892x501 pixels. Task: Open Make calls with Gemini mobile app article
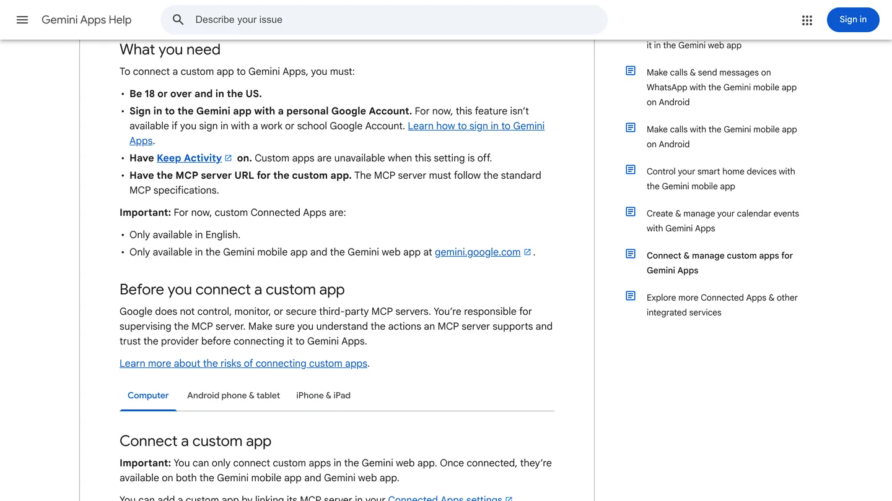coord(722,137)
